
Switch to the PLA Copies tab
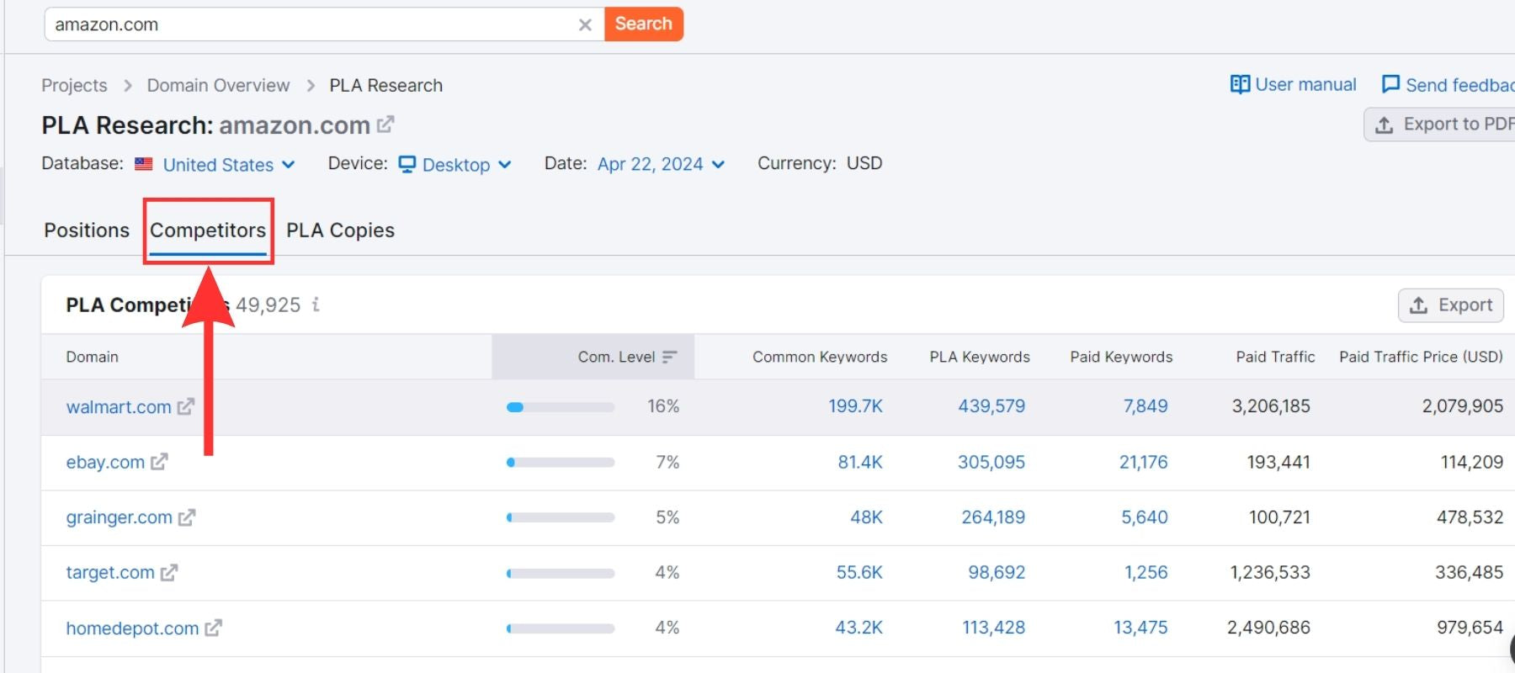[340, 231]
